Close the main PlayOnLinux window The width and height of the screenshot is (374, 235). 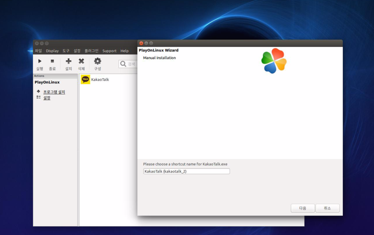[x=37, y=43]
